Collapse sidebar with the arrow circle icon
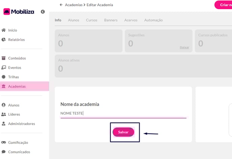 [x=43, y=12]
